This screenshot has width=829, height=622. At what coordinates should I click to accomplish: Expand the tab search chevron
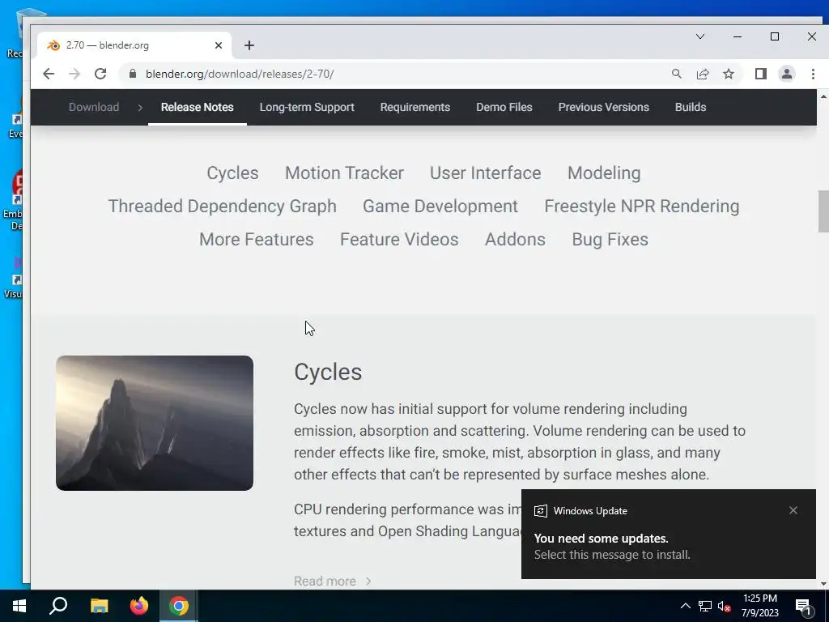[700, 36]
